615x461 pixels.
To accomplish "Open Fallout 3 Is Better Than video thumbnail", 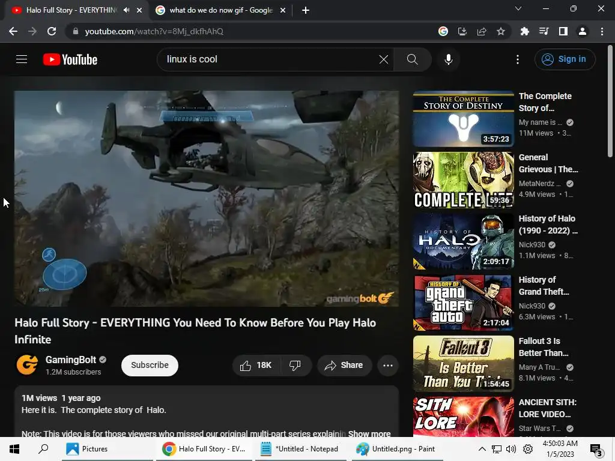I will tap(463, 363).
